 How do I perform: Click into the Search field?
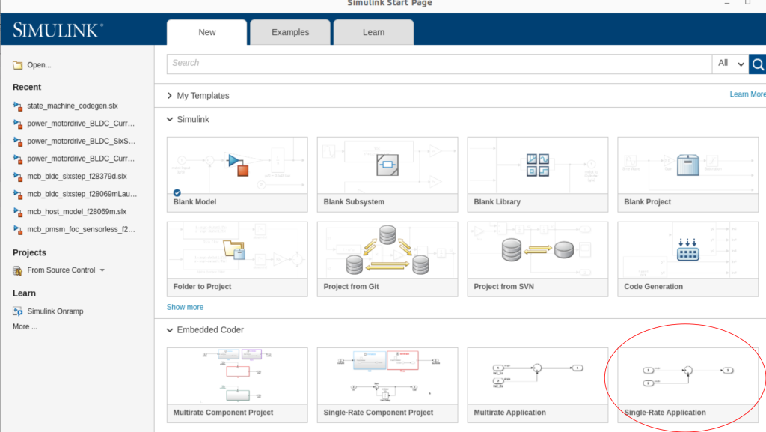(x=439, y=64)
